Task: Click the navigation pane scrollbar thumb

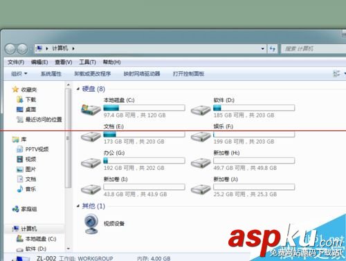Action: 68,138
